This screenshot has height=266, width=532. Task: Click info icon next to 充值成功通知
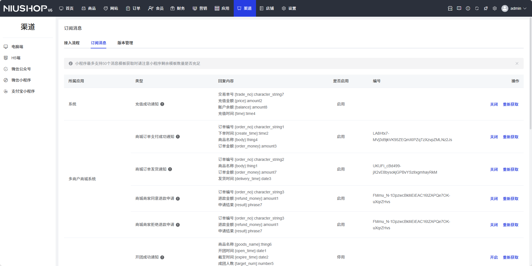(x=162, y=104)
